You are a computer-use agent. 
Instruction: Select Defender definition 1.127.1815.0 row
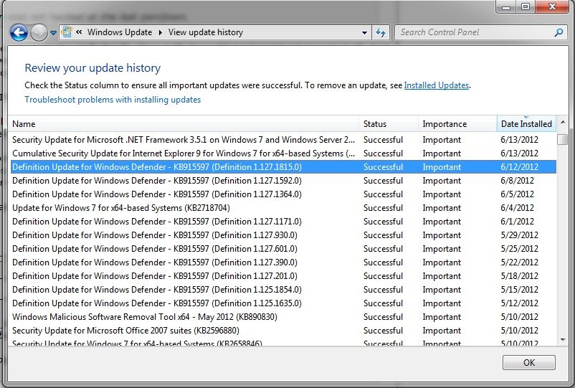[x=283, y=167]
